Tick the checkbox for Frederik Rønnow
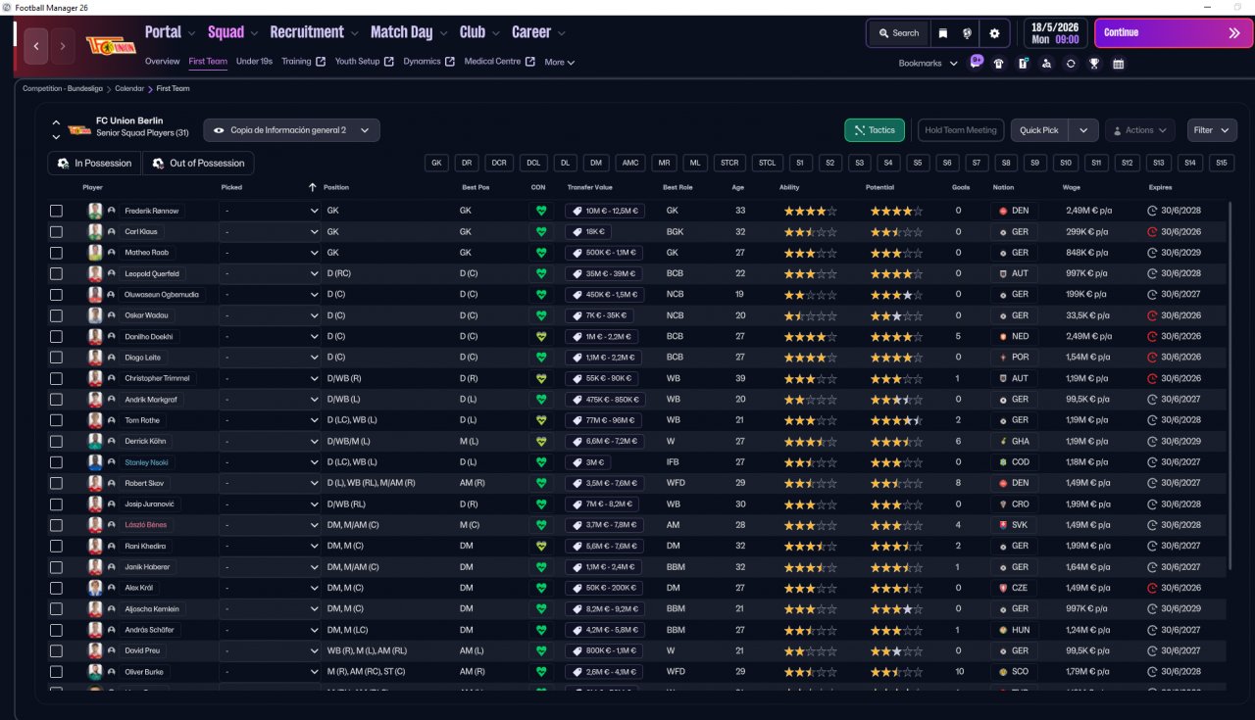The width and height of the screenshot is (1255, 720). point(56,211)
